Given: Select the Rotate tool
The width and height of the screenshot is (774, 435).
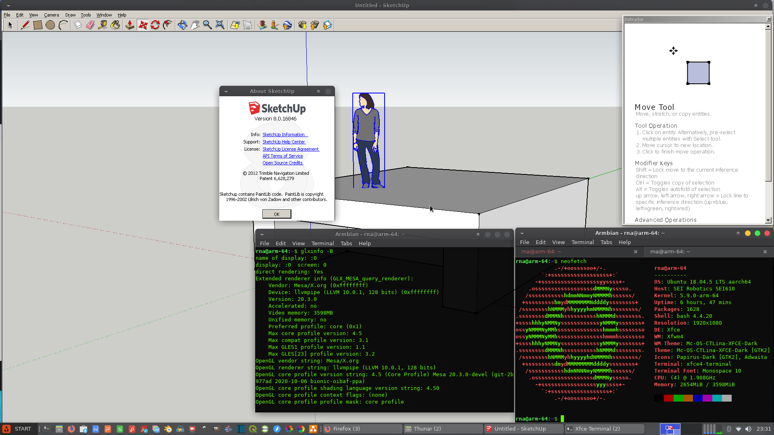Looking at the screenshot, I should point(155,25).
